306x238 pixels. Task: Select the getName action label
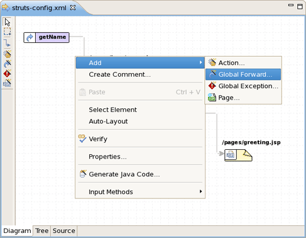pyautogui.click(x=52, y=37)
